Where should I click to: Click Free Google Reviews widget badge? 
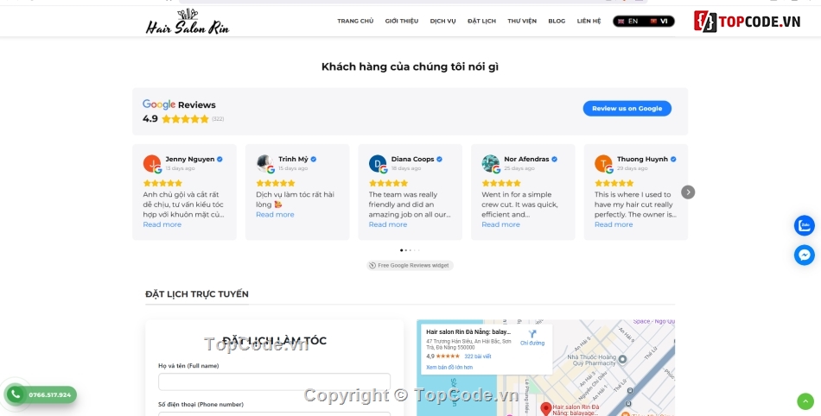click(x=410, y=266)
